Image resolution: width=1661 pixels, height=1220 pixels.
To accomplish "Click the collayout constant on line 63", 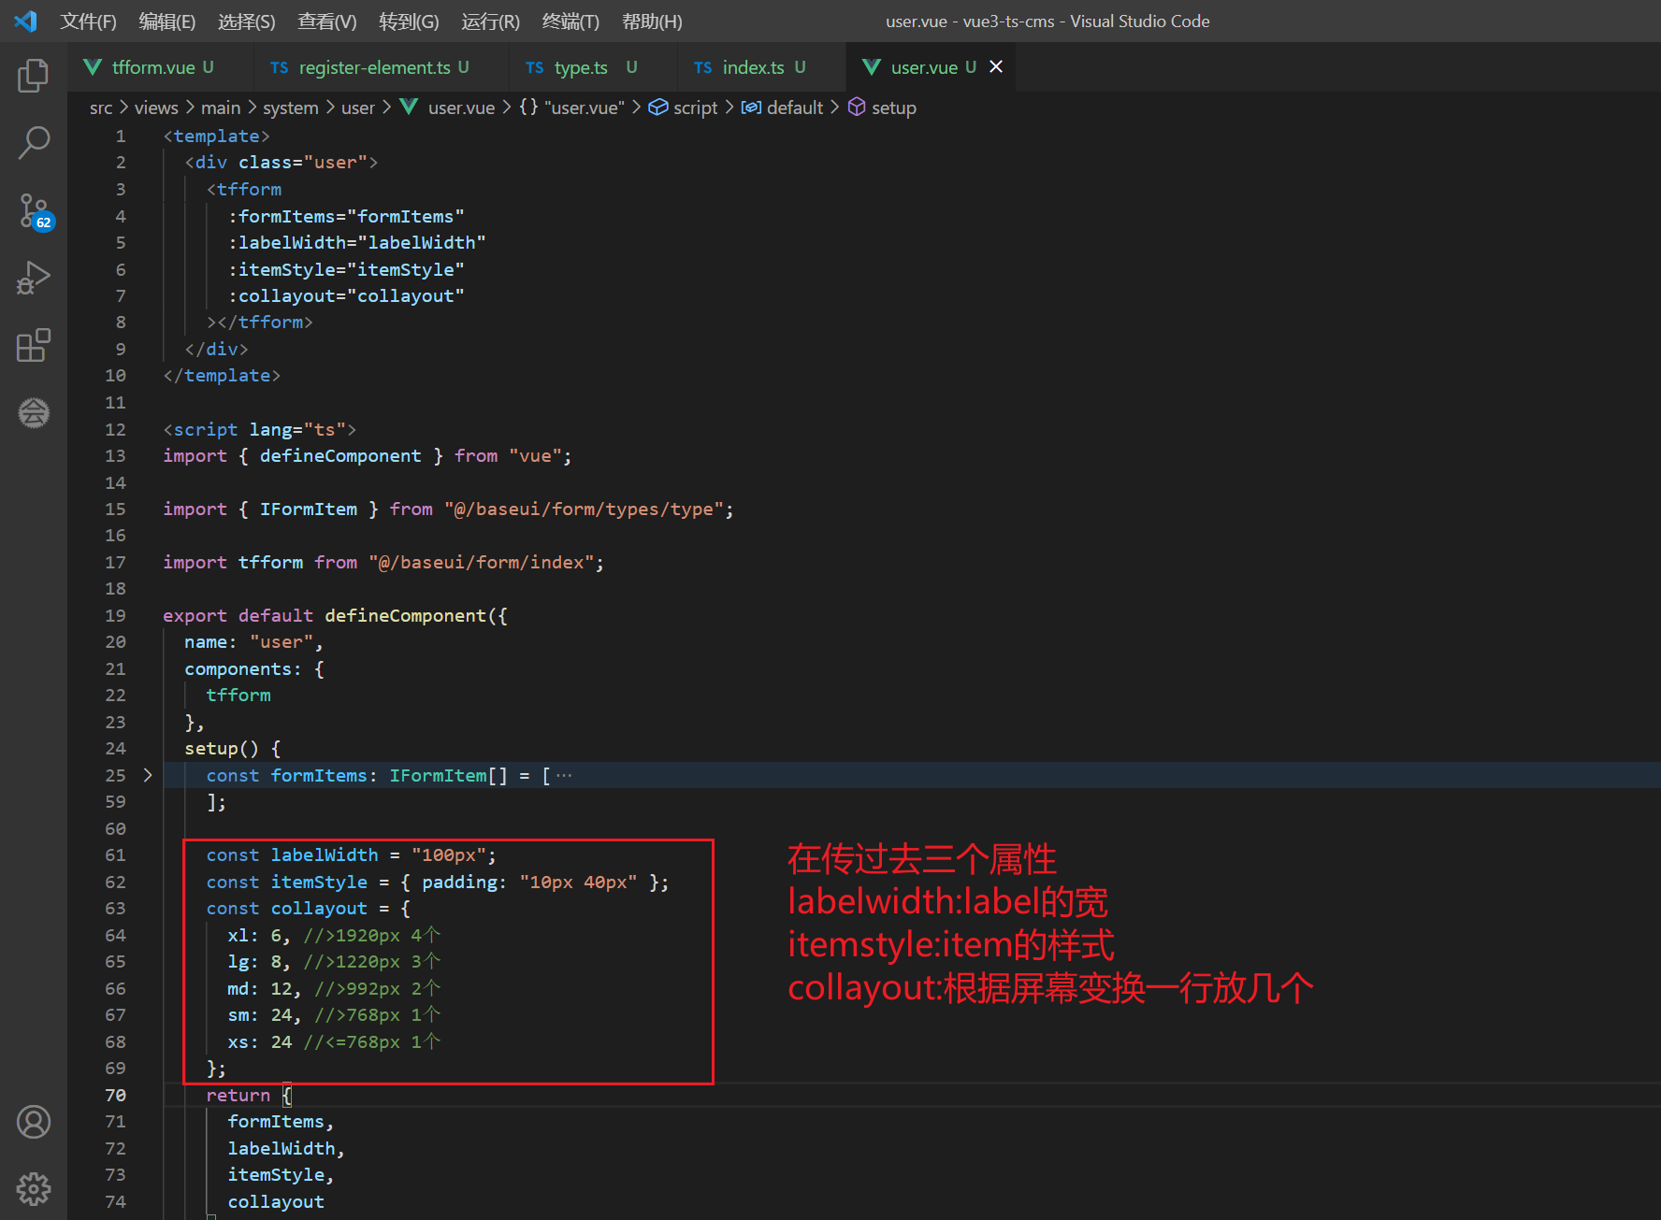I will [319, 909].
